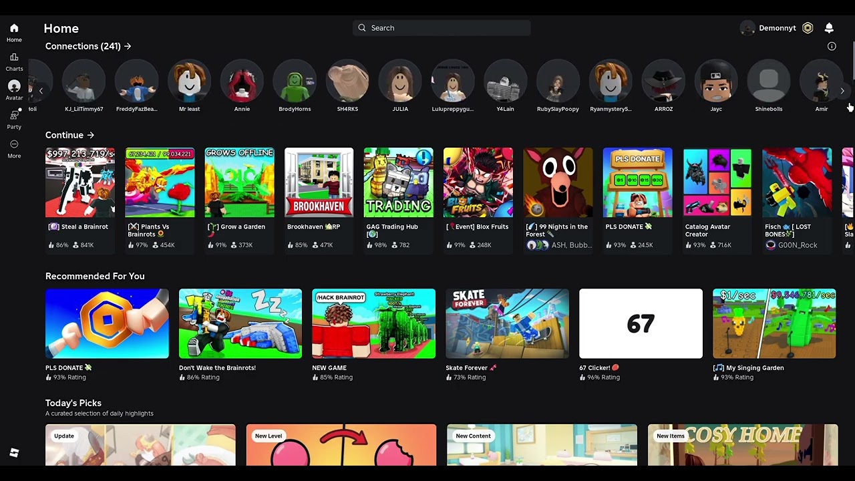The height and width of the screenshot is (481, 855).
Task: Open Mr least connection avatar
Action: pyautogui.click(x=189, y=81)
